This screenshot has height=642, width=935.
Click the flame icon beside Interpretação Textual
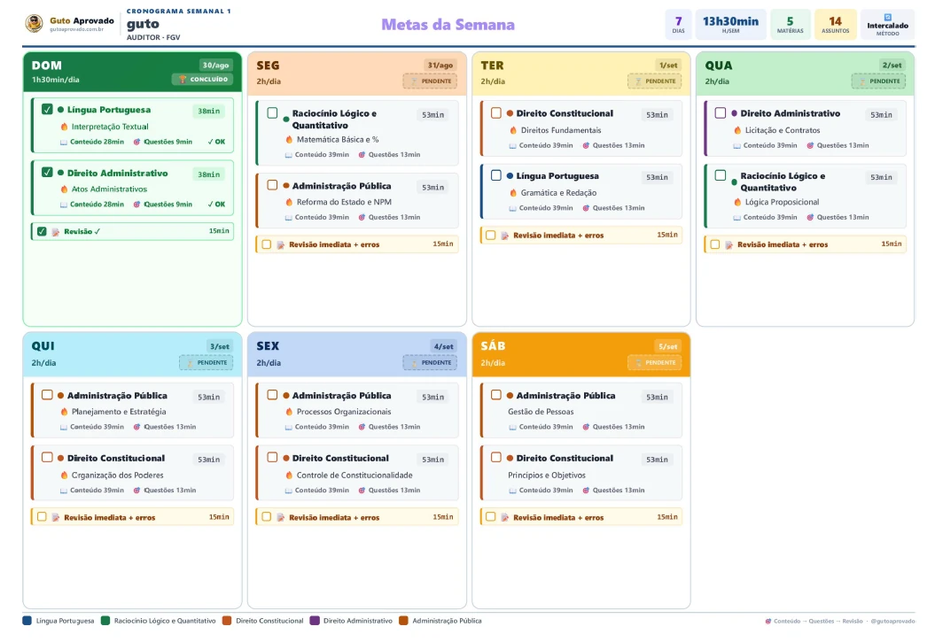64,127
